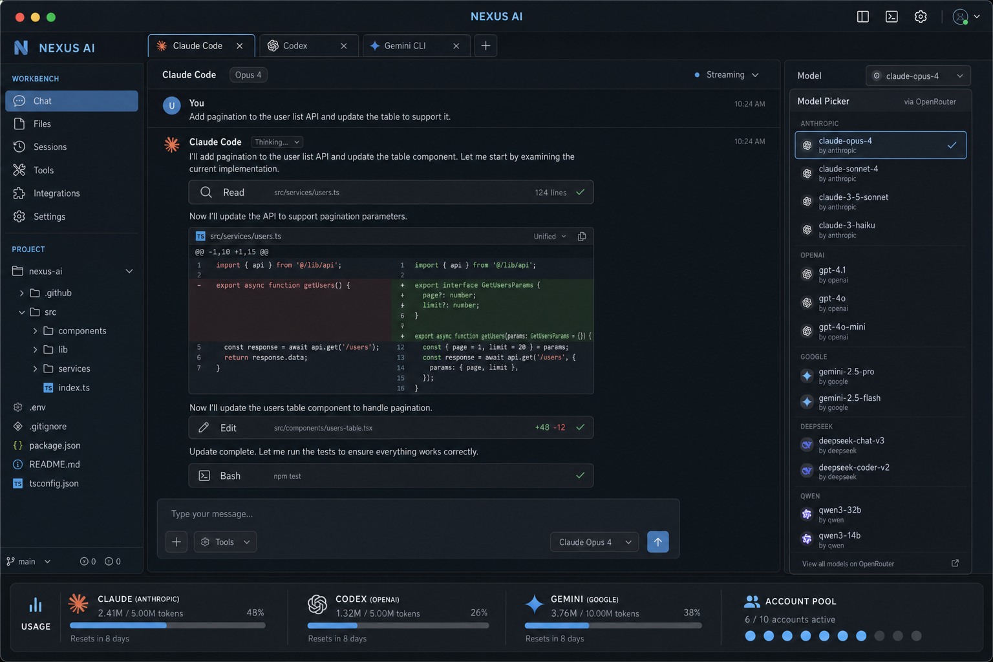Open Chat in the workbench sidebar

pyautogui.click(x=72, y=101)
